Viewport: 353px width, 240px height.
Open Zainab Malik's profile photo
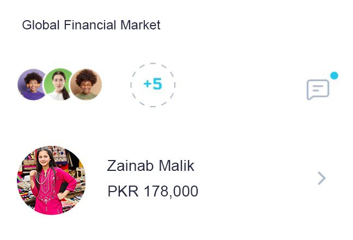pos(51,180)
